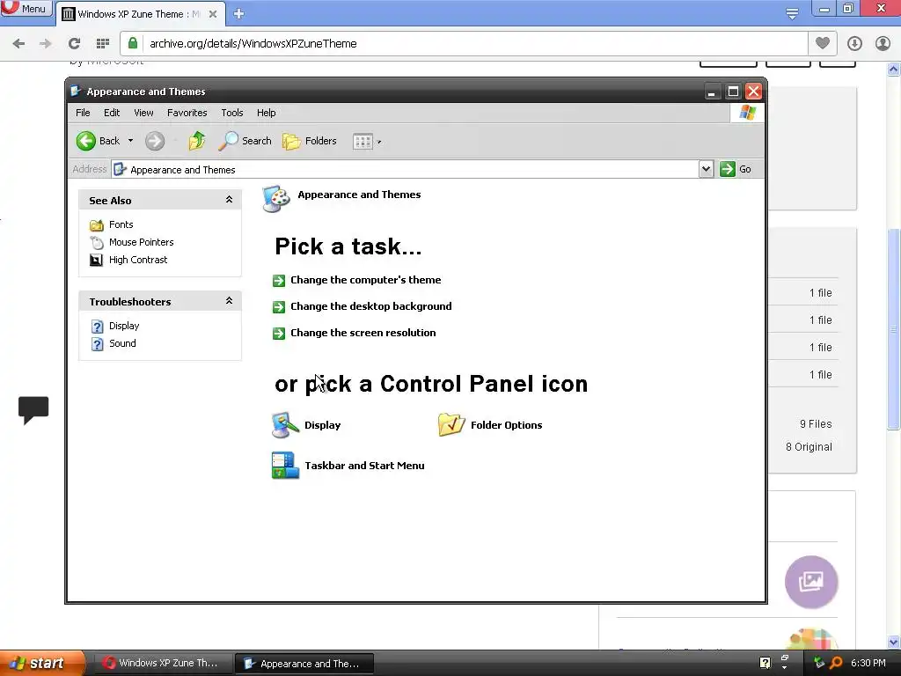Open the Speed Dial grid icon
Image resolution: width=901 pixels, height=676 pixels.
pyautogui.click(x=103, y=44)
